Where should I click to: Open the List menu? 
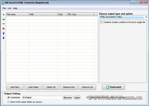point(9,8)
